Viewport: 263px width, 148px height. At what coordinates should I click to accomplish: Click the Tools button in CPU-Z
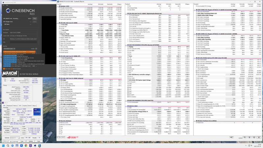coord(22,141)
